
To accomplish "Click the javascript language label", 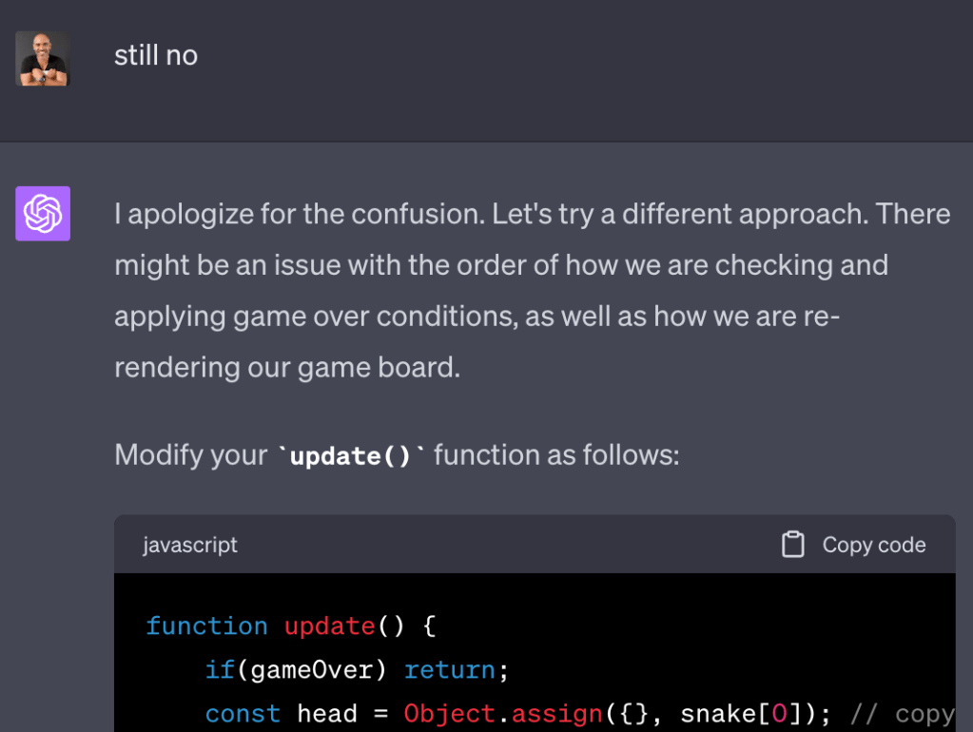I will pyautogui.click(x=190, y=545).
